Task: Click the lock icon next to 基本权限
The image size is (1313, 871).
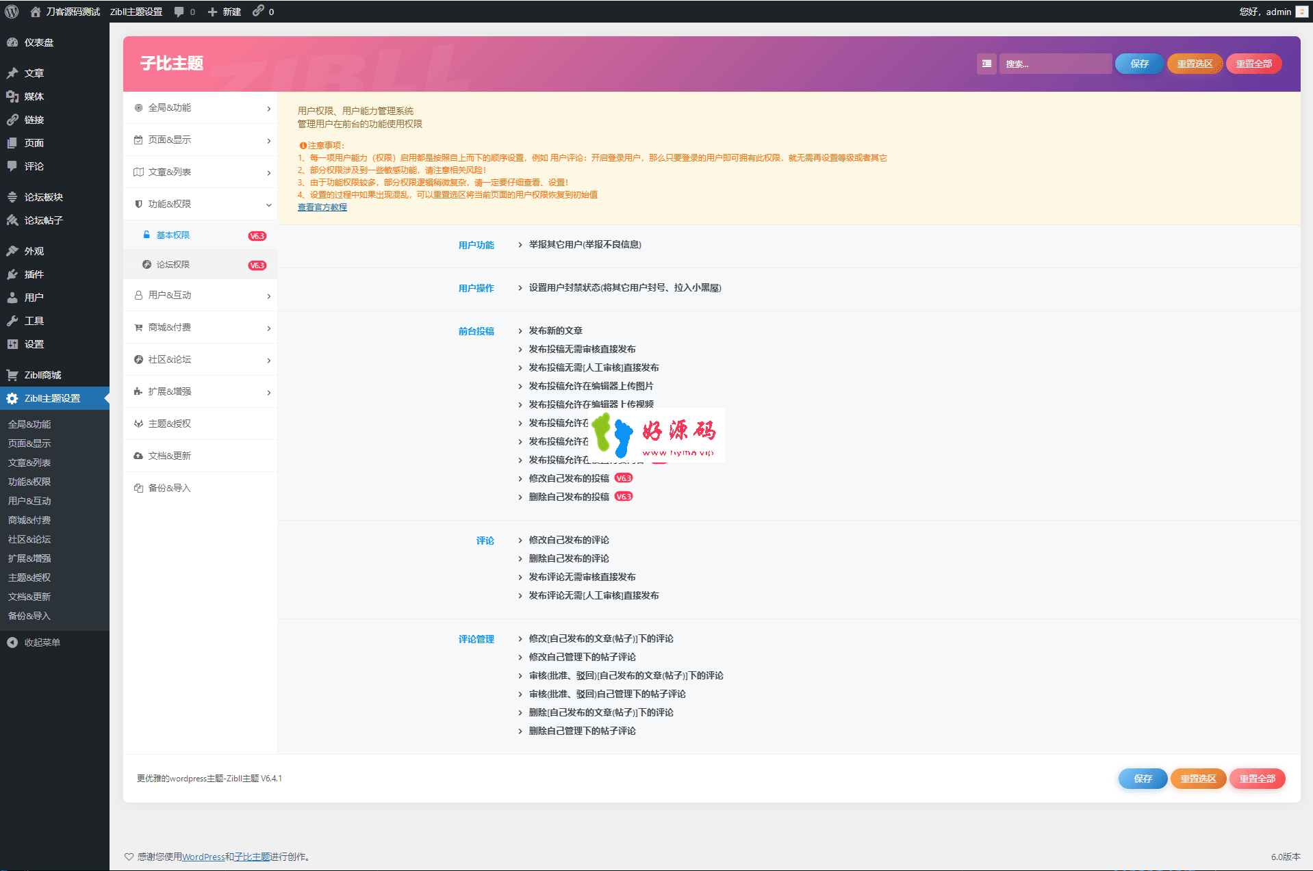Action: (146, 235)
